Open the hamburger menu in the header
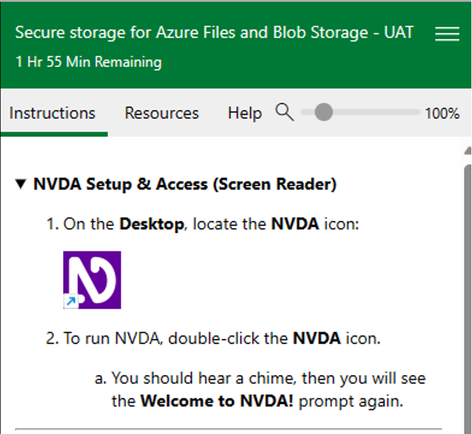This screenshot has width=472, height=434. pyautogui.click(x=447, y=34)
